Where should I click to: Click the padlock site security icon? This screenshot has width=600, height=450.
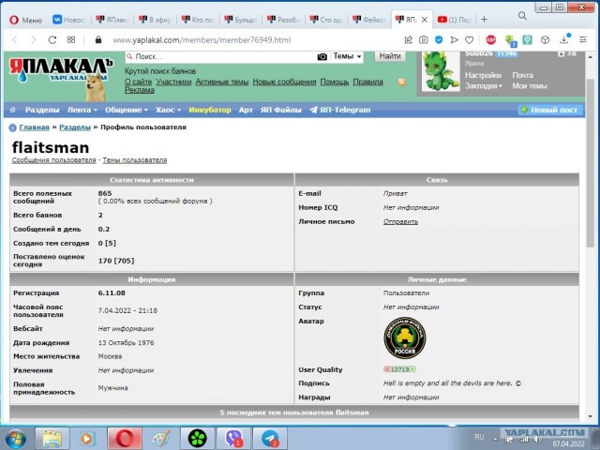98,39
